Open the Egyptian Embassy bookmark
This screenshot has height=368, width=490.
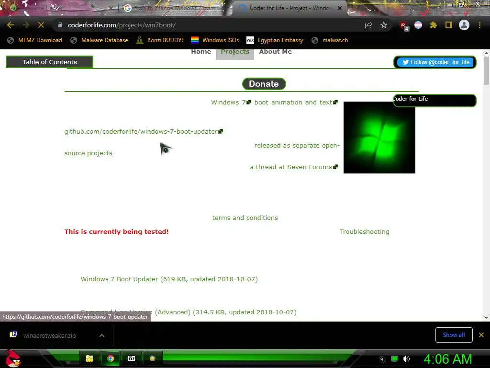click(x=275, y=40)
